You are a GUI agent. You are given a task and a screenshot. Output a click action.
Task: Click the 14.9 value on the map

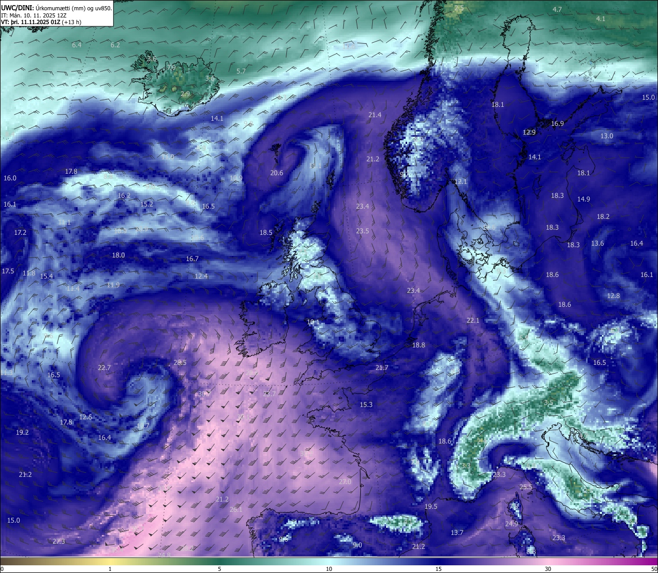(583, 199)
